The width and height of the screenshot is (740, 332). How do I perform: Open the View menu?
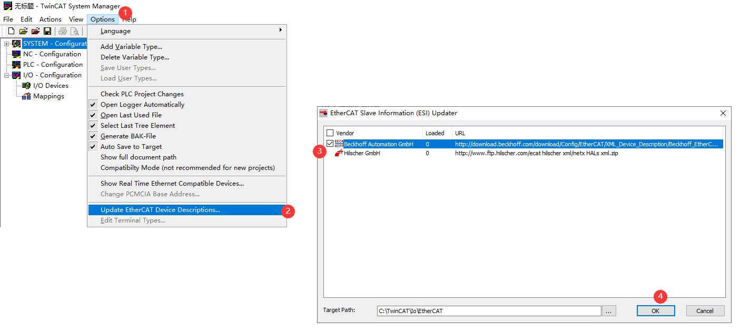[x=76, y=19]
